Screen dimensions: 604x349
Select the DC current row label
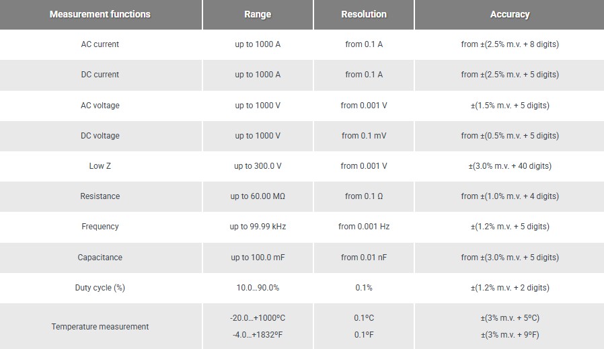(100, 75)
